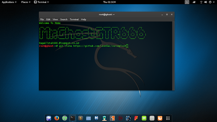This screenshot has width=217, height=122.
Task: Toggle the volume speaker indicator
Action: point(206,2)
